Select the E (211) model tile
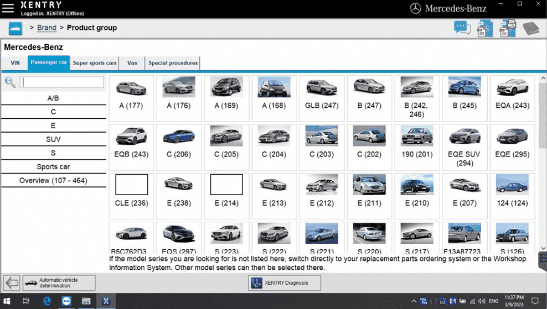Screen dimensions: 547x309 tap(369, 196)
